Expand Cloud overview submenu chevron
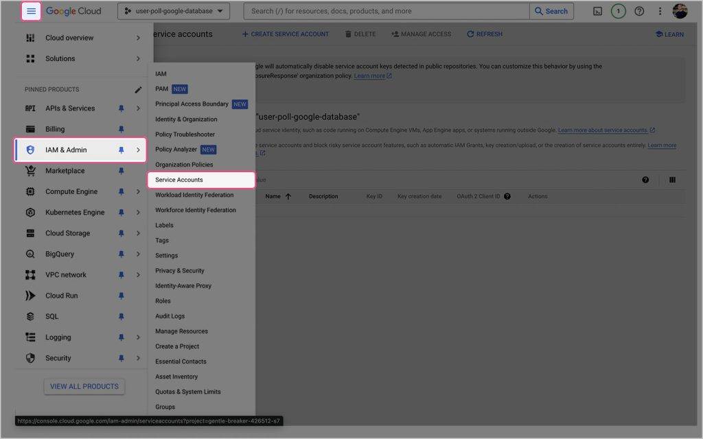703x439 pixels. pos(138,38)
